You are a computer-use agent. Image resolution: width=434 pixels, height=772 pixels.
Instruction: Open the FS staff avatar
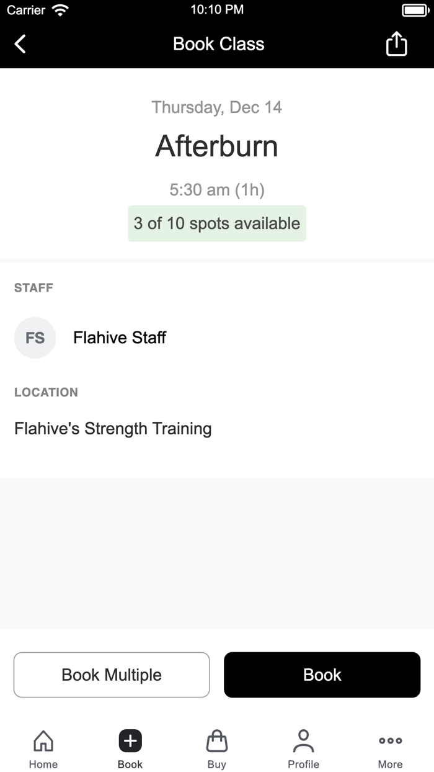[35, 338]
